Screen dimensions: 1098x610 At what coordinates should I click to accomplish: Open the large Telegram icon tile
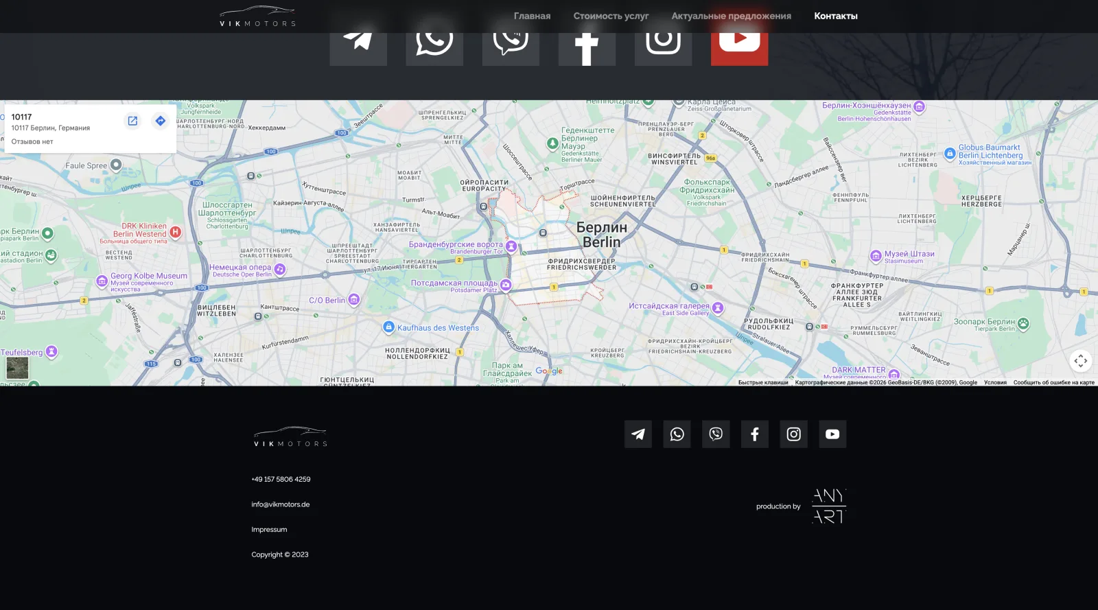[358, 49]
